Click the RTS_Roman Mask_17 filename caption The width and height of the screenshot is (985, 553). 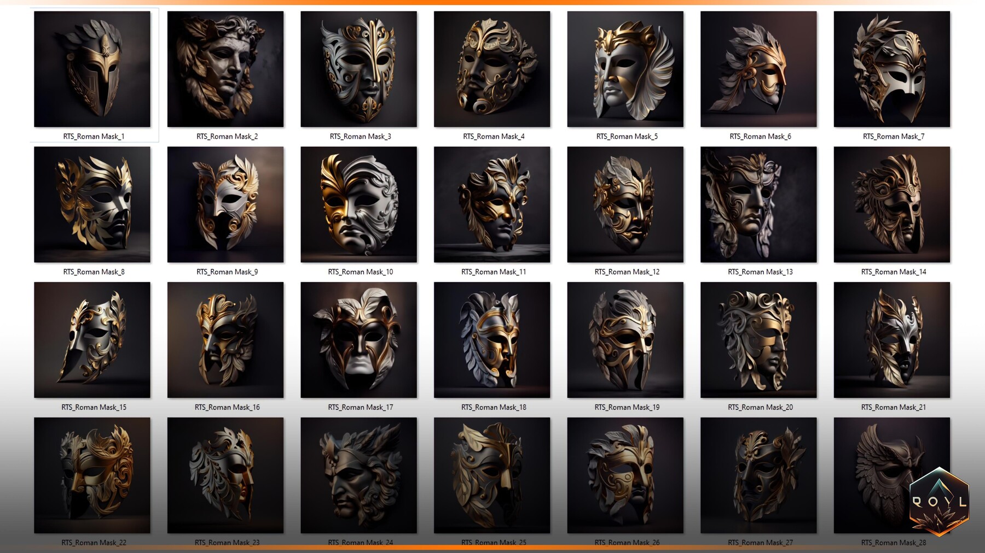[360, 407]
